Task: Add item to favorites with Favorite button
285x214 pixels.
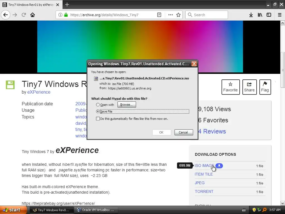Action: [230, 87]
